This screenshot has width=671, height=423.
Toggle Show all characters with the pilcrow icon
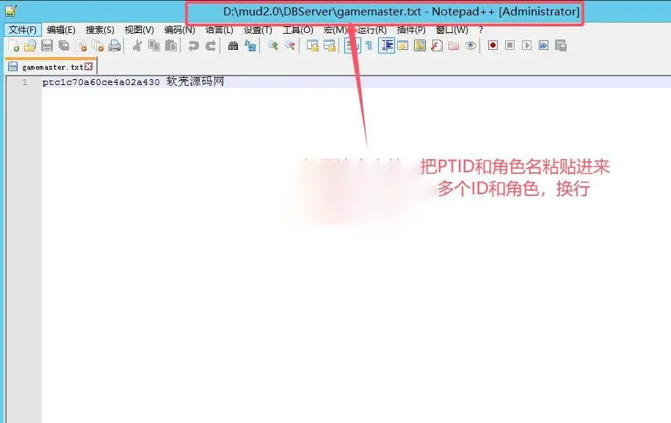(x=369, y=45)
